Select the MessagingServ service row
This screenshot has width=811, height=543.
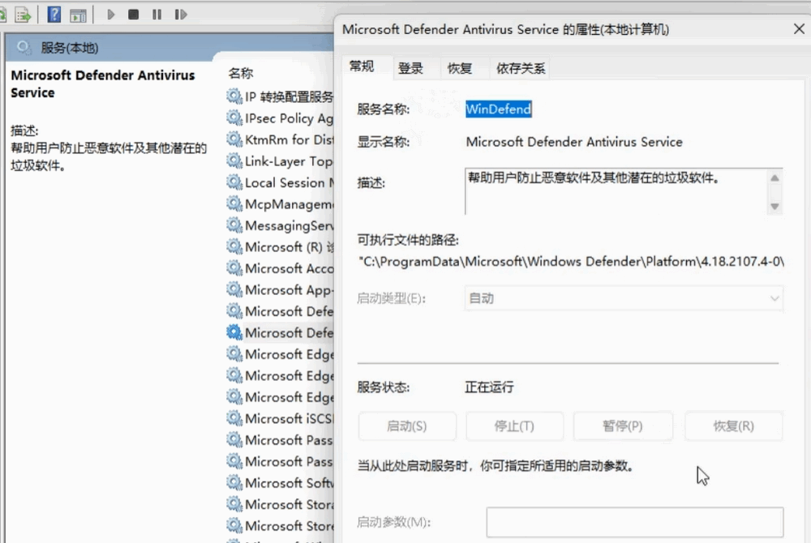point(280,225)
